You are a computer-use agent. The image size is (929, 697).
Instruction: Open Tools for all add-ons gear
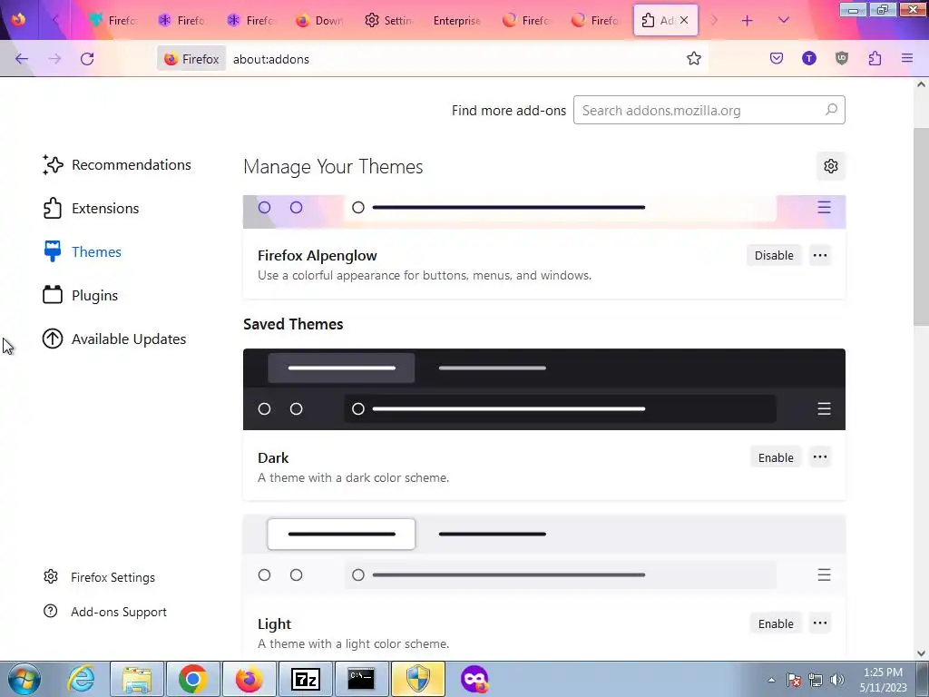click(x=831, y=167)
